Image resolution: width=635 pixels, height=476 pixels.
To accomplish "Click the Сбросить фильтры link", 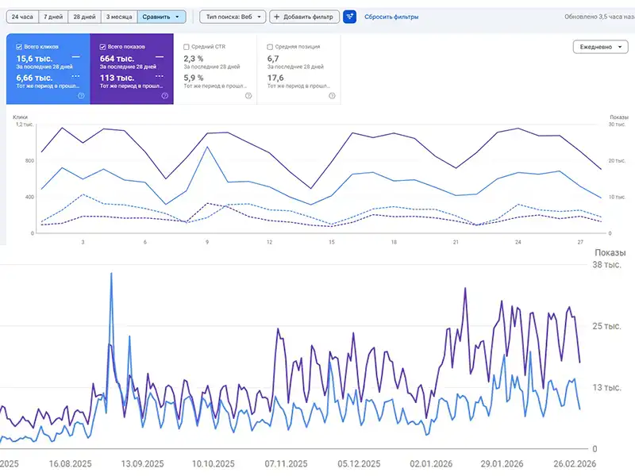I will (391, 17).
